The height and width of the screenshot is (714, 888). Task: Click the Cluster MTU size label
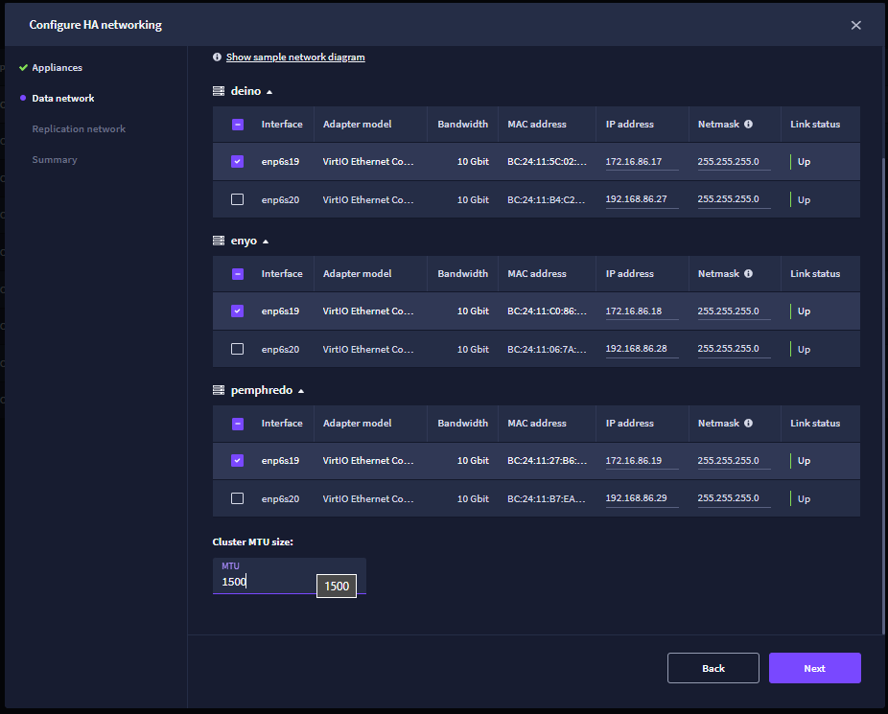pos(252,541)
